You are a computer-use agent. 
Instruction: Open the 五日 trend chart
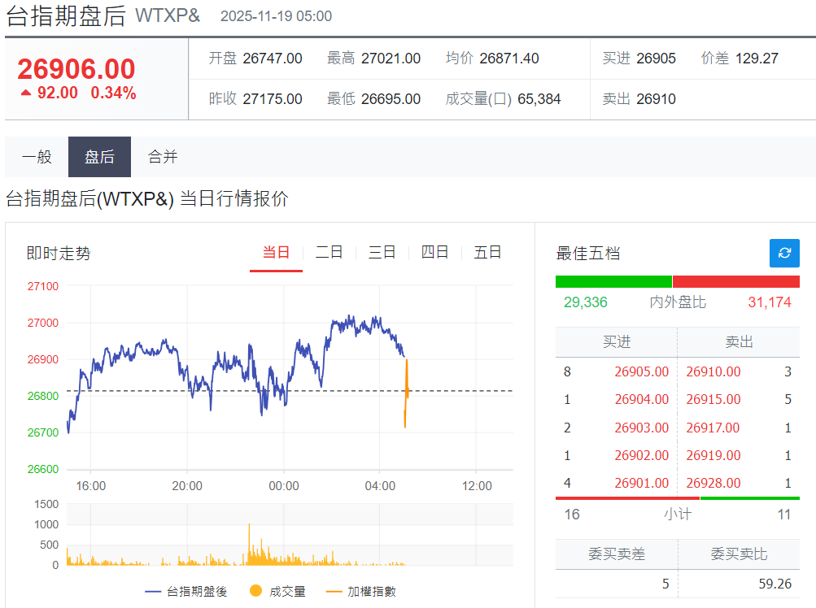pos(487,252)
